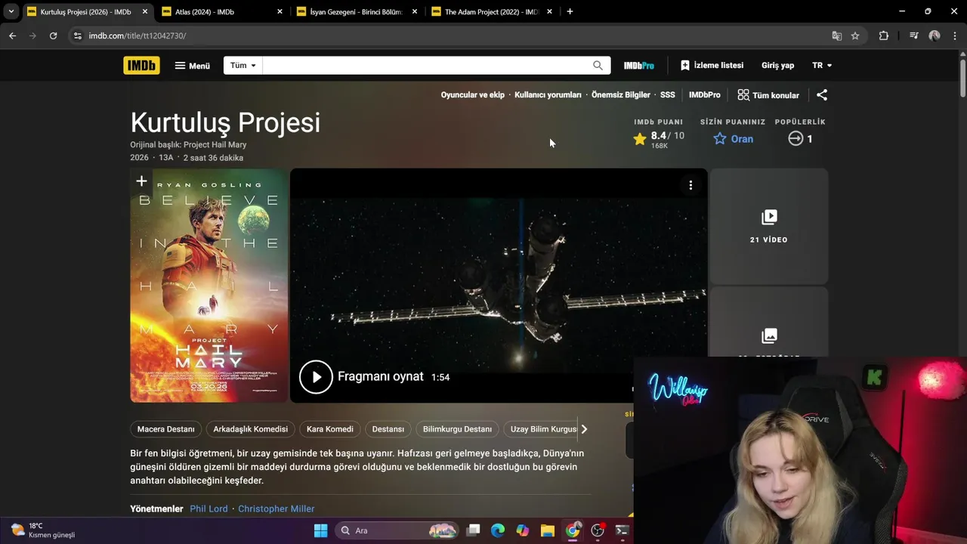This screenshot has width=967, height=544.
Task: Open the popularity rank 1 indicator
Action: 800,139
